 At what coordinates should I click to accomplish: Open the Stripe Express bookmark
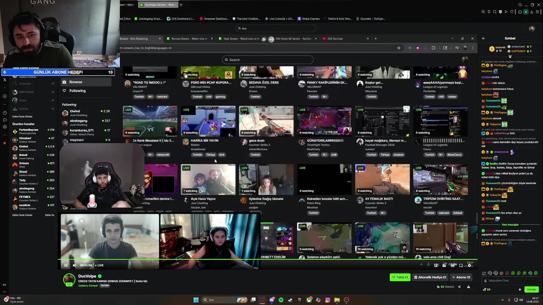click(x=308, y=19)
